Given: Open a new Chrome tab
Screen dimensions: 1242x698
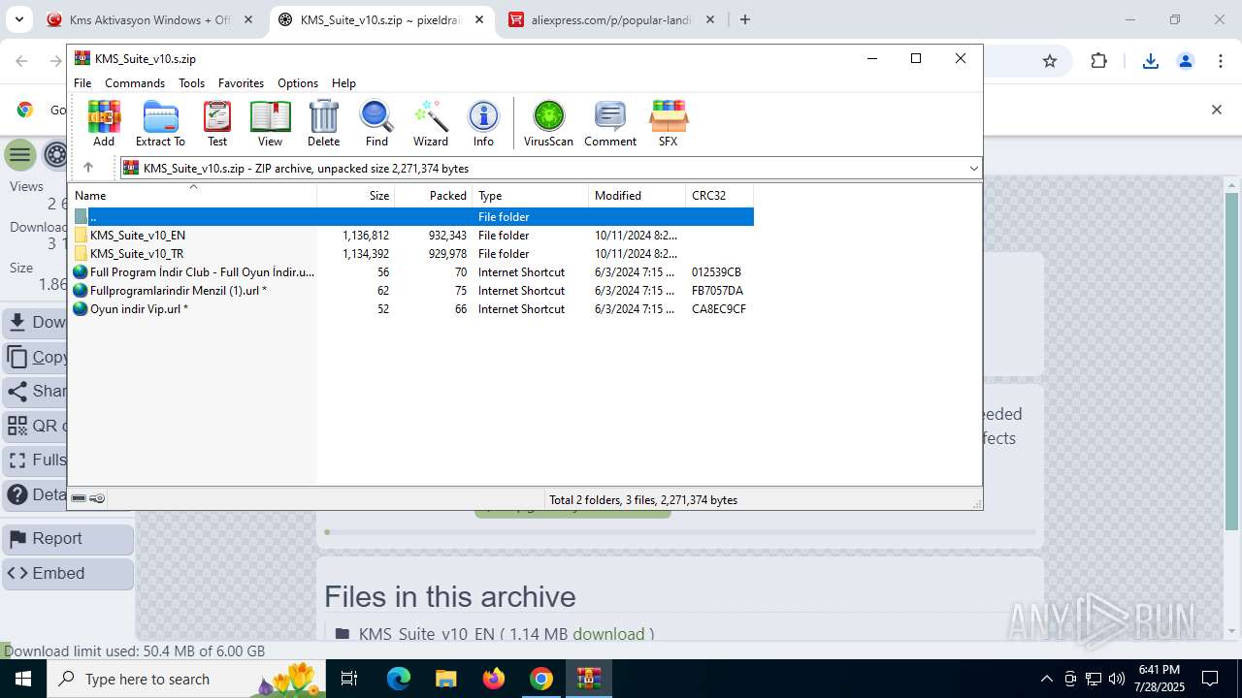Looking at the screenshot, I should click(745, 19).
